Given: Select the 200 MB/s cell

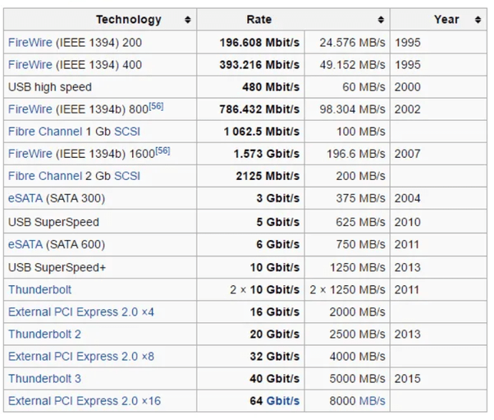Looking at the screenshot, I should pos(347,176).
